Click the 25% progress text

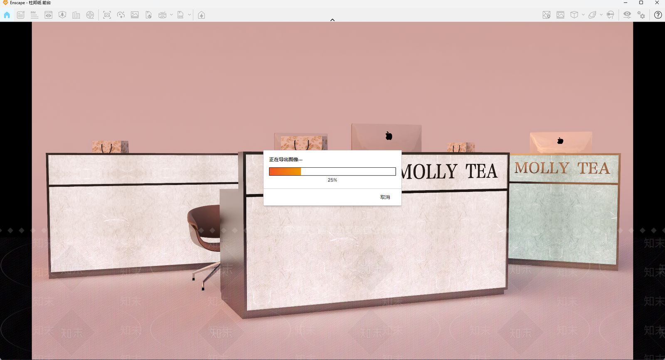click(332, 180)
